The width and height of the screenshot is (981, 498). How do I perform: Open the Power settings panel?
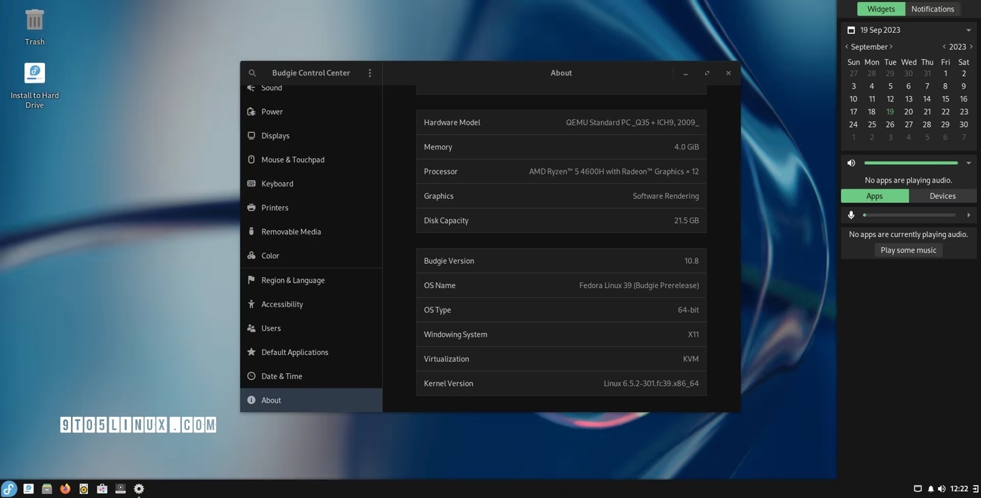coord(311,112)
